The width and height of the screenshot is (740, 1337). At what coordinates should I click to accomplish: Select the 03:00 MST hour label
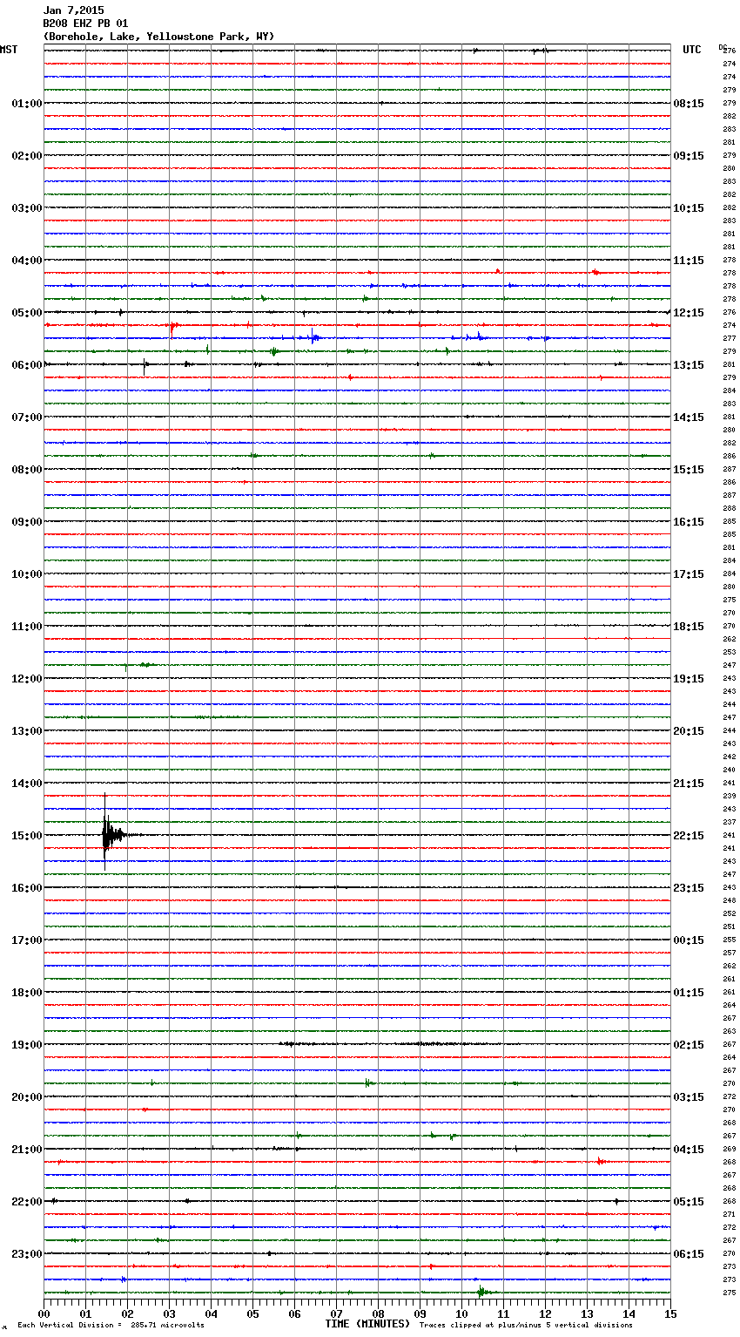pos(27,208)
